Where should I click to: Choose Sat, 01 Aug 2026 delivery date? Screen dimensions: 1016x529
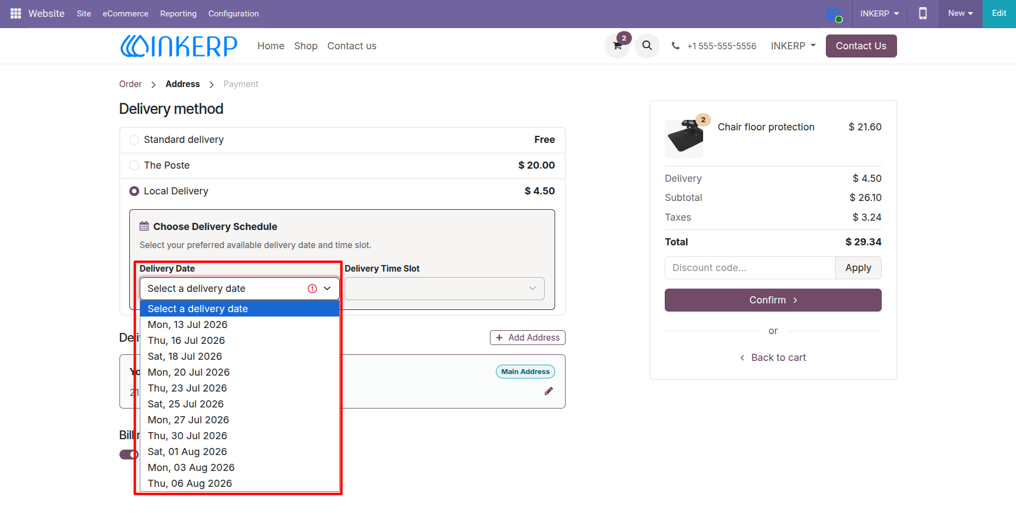[239, 452]
